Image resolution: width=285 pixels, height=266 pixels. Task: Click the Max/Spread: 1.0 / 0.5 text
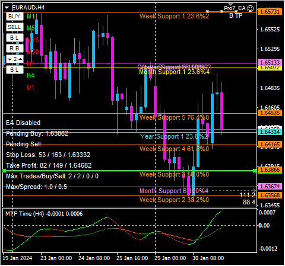36,187
